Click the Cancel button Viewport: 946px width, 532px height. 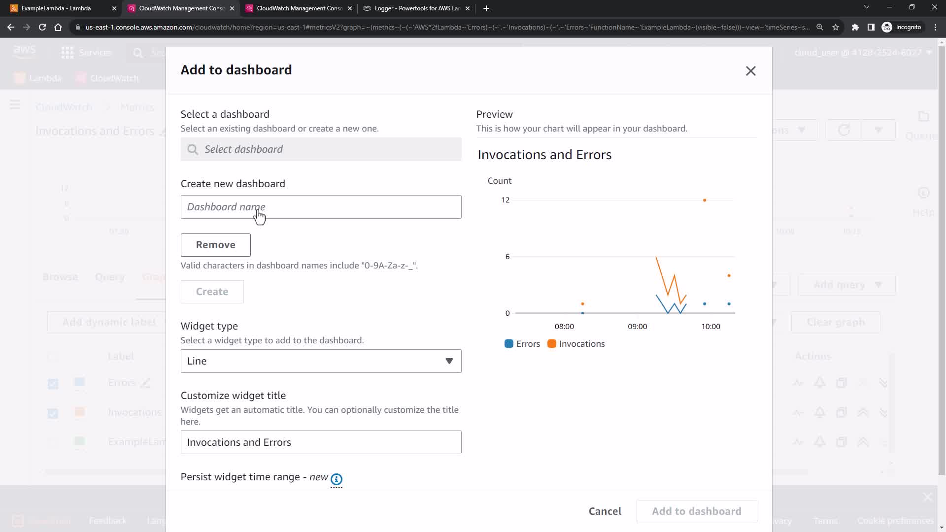tap(605, 511)
